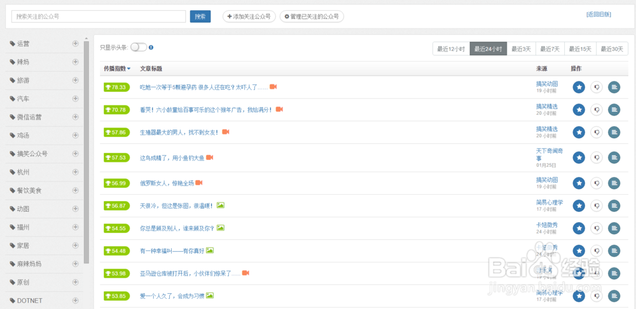Open details icon for 56.87 article
This screenshot has height=309, width=636.
click(x=614, y=206)
